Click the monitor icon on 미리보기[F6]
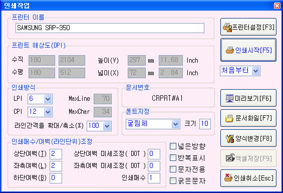Screen dimensions: 283x193 point(229,98)
